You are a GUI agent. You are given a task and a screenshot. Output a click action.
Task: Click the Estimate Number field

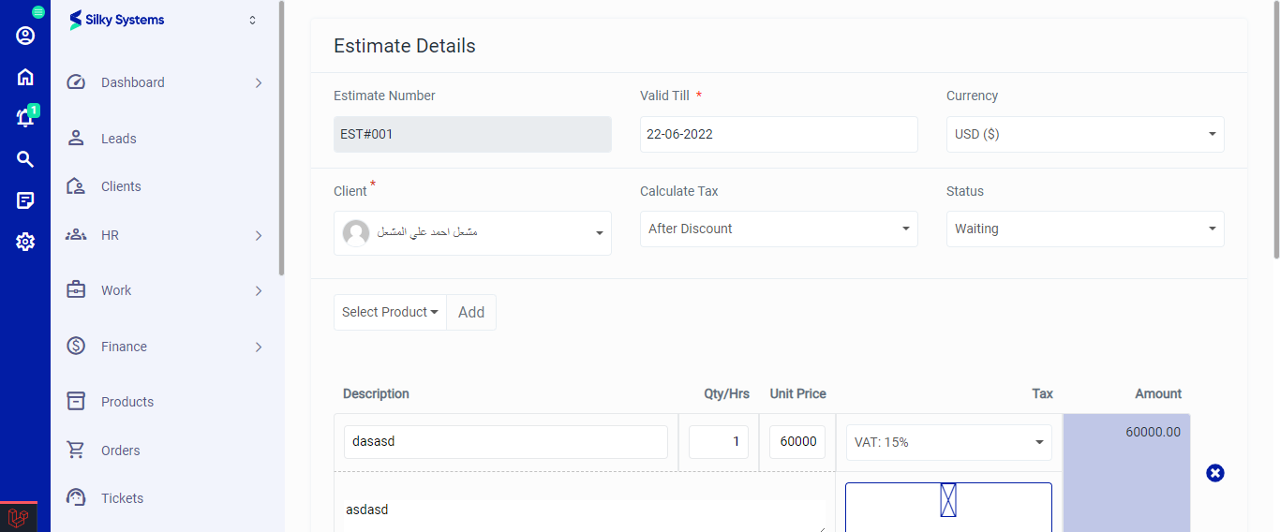(472, 134)
